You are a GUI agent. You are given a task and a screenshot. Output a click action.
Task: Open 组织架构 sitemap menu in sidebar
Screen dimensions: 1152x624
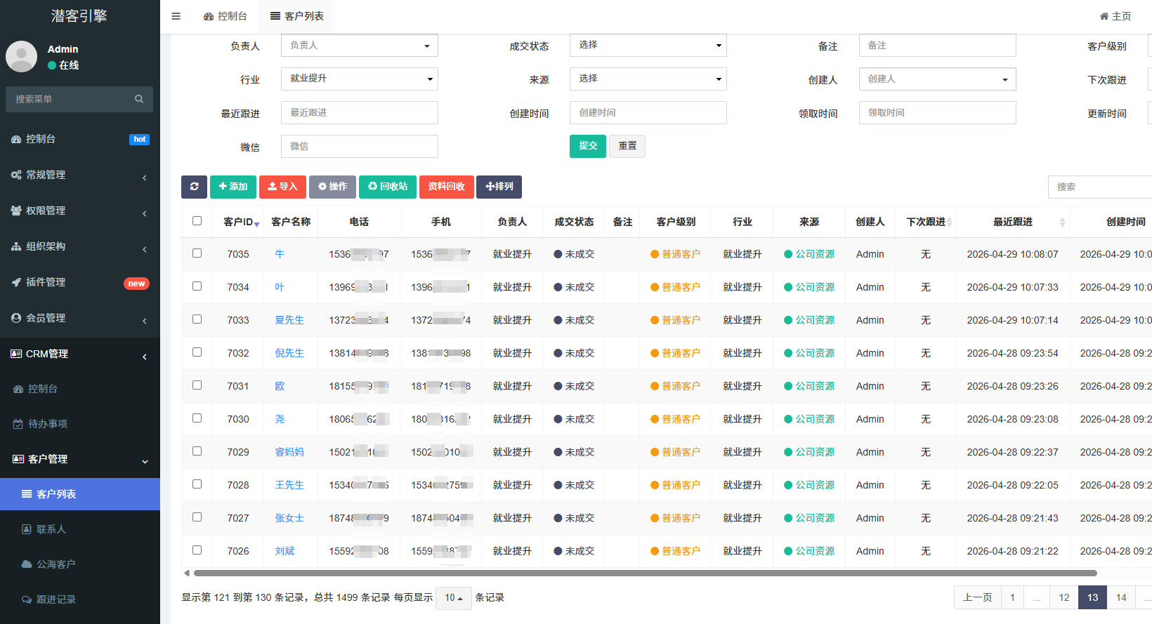(80, 246)
